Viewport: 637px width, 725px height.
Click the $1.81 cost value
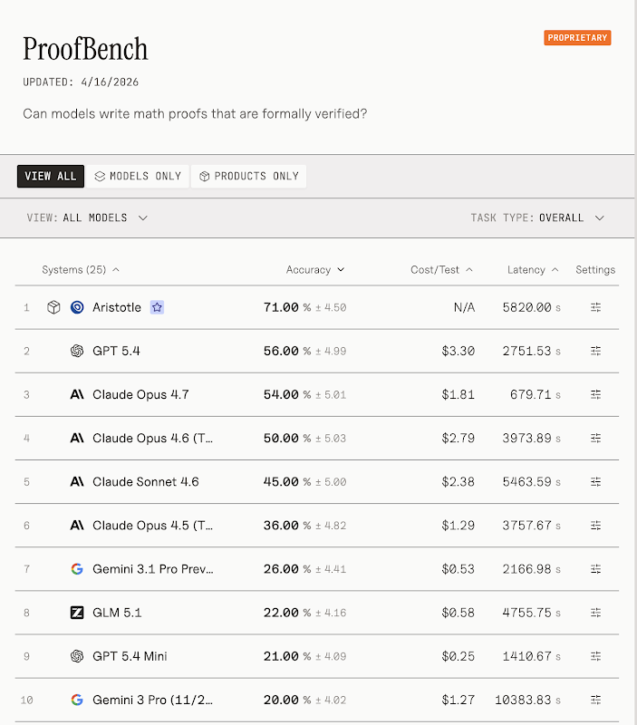pos(458,394)
